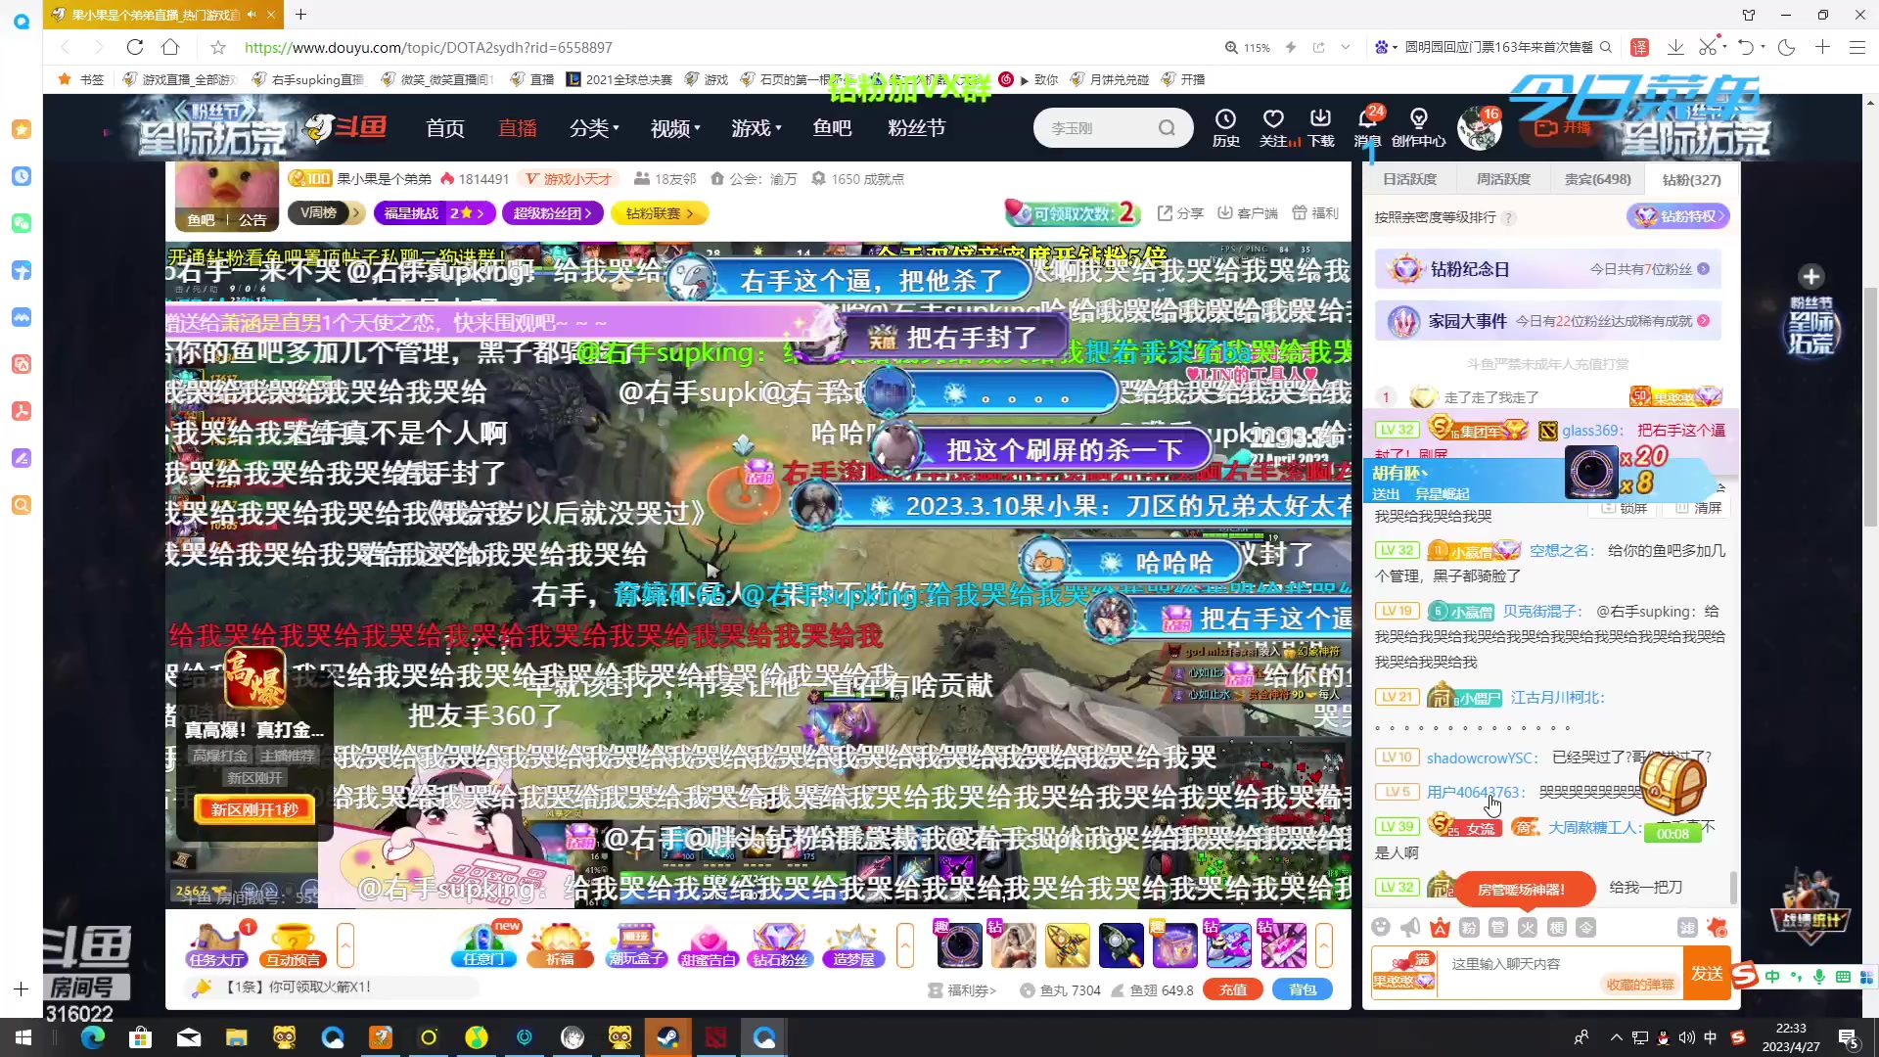This screenshot has width=1879, height=1057.
Task: Go to 首页 home in navigation
Action: (445, 128)
